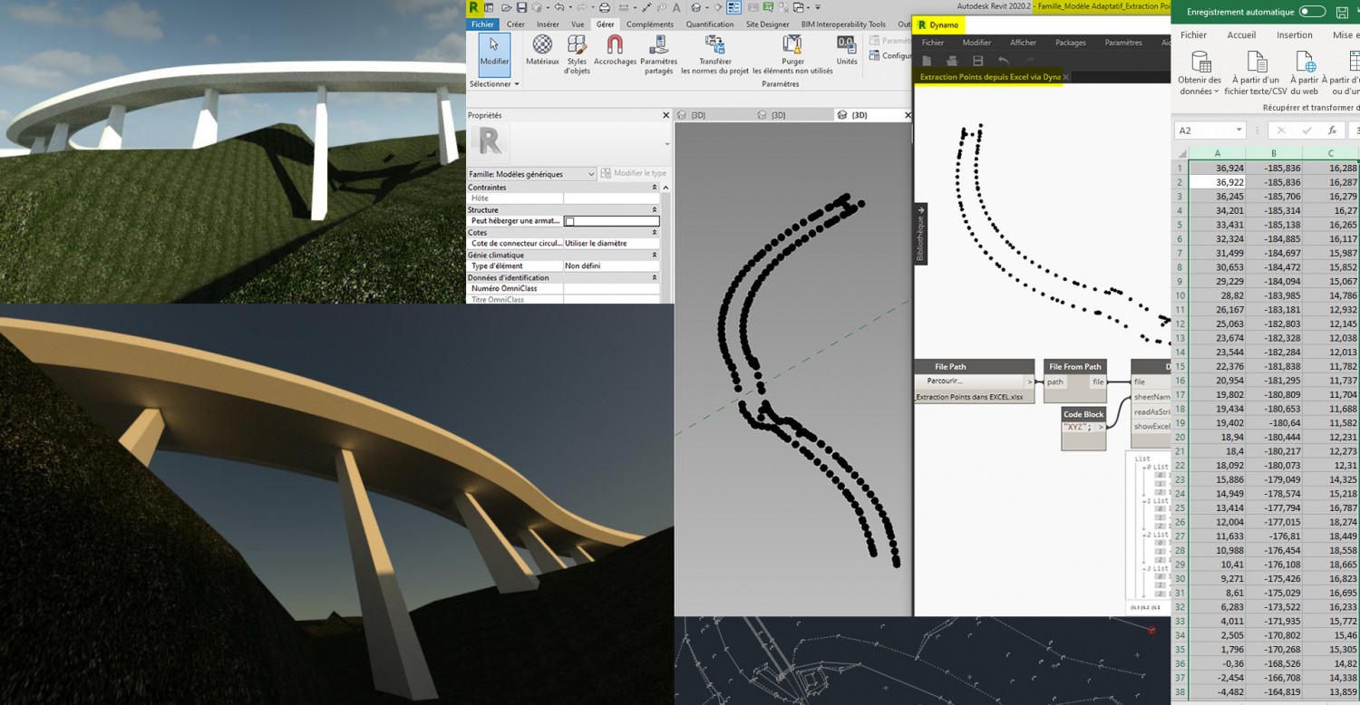Click the Dynamo save icon
This screenshot has width=1360, height=705.
coord(977,61)
